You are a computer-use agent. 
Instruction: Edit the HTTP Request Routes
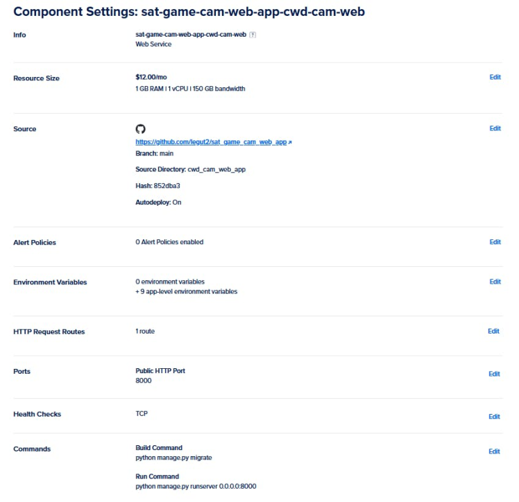tap(493, 331)
